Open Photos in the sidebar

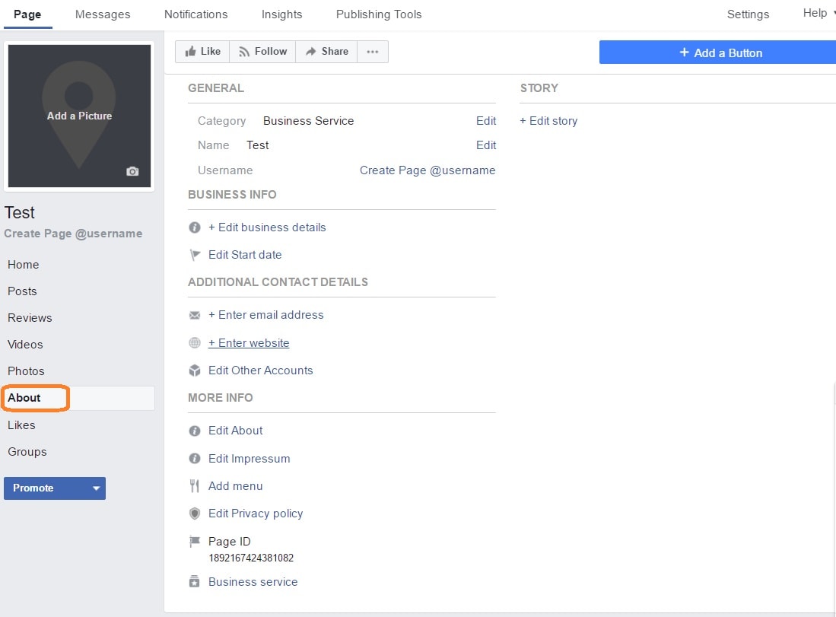[x=26, y=372]
